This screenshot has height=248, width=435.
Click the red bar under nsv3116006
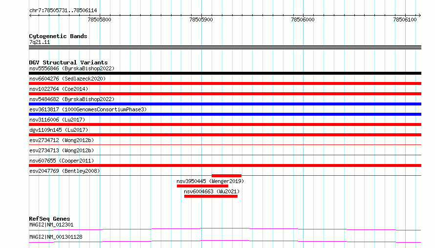pyautogui.click(x=225, y=124)
